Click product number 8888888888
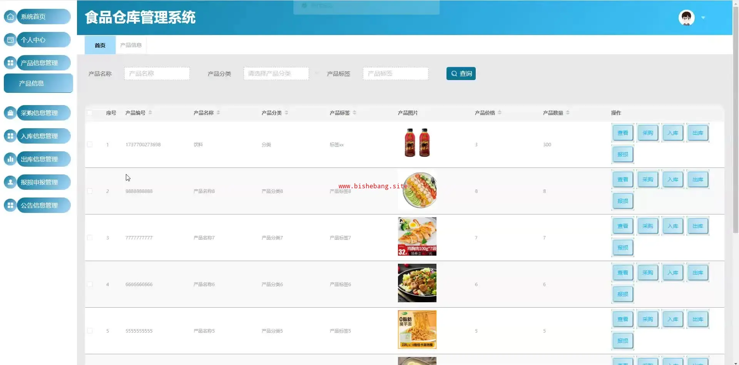This screenshot has height=365, width=739. [x=139, y=191]
